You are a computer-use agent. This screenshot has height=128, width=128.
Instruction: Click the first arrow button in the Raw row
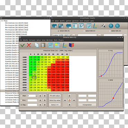[40, 96]
